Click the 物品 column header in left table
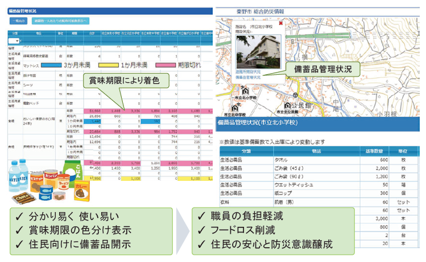The image size is (426, 262). (39, 33)
